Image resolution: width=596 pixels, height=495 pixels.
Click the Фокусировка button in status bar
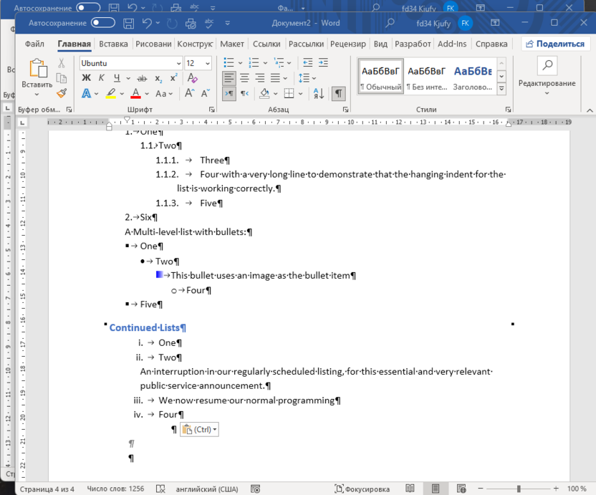click(362, 489)
